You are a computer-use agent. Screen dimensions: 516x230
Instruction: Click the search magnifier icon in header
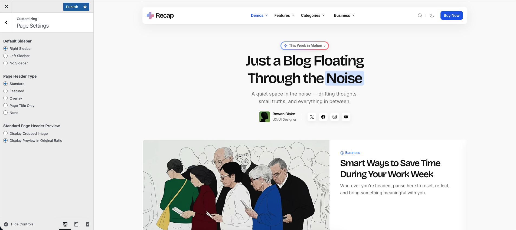coord(420,15)
